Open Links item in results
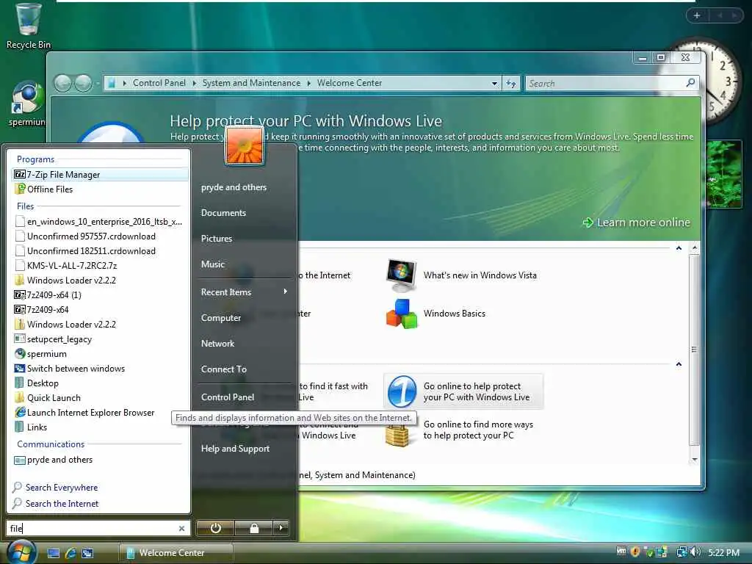Image resolution: width=752 pixels, height=564 pixels. (x=99, y=427)
